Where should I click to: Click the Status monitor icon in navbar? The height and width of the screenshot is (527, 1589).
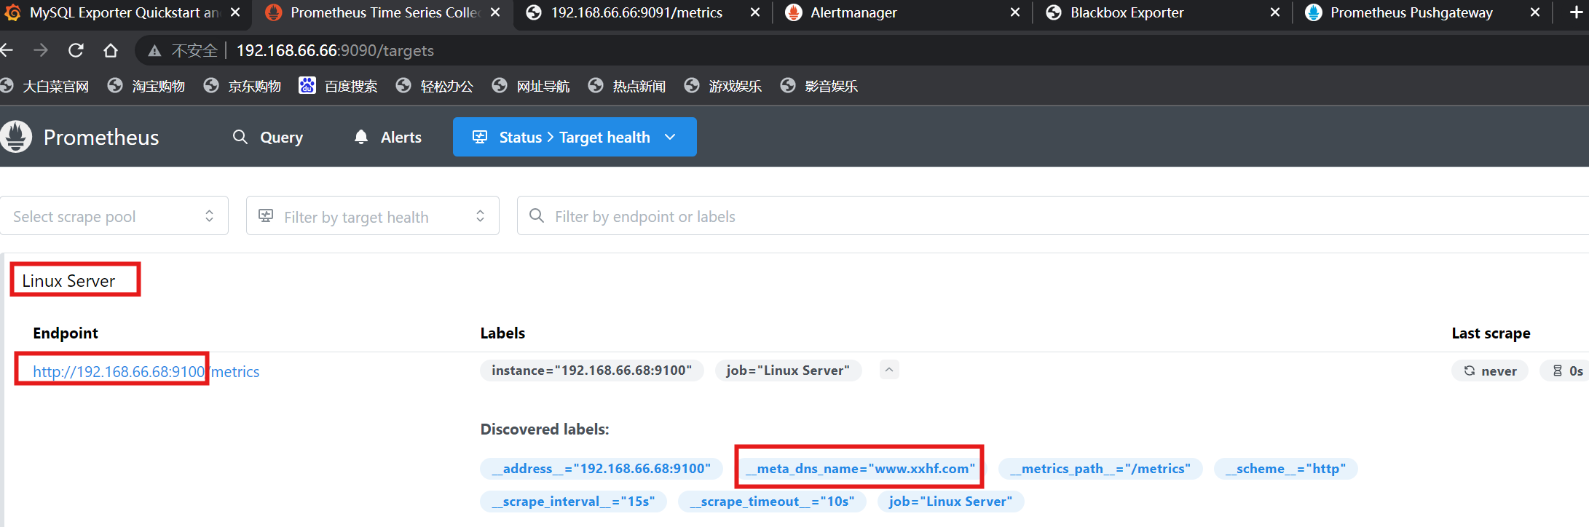tap(480, 137)
